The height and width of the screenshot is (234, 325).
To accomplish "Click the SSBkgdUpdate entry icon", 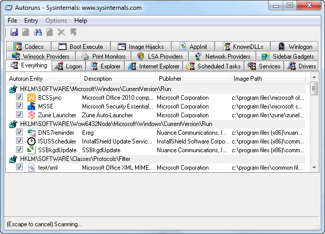I will (31, 150).
